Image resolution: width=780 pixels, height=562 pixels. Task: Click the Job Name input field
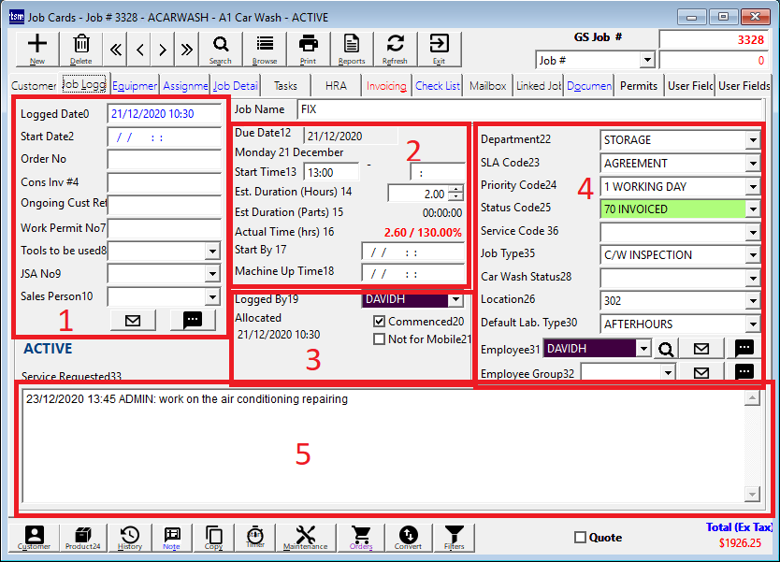coord(533,109)
